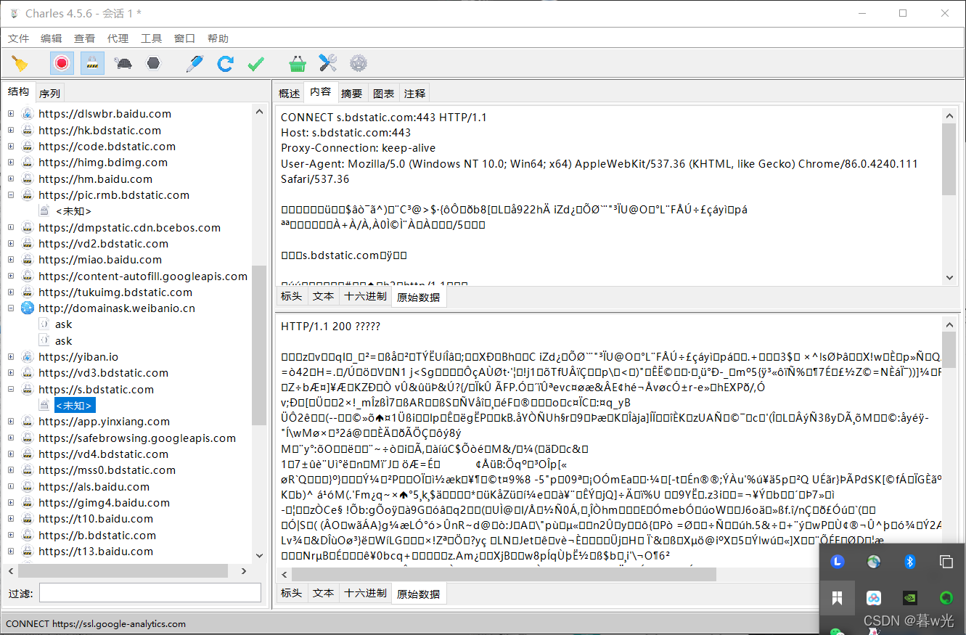Select request pane 十六进制 tab
This screenshot has height=635, width=966.
point(365,296)
